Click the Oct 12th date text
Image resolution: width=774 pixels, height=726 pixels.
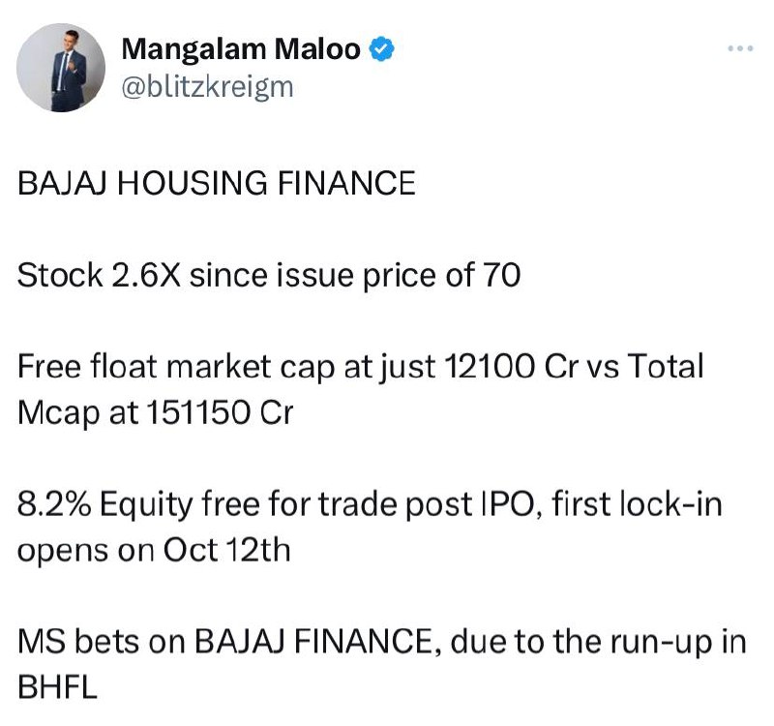226,550
